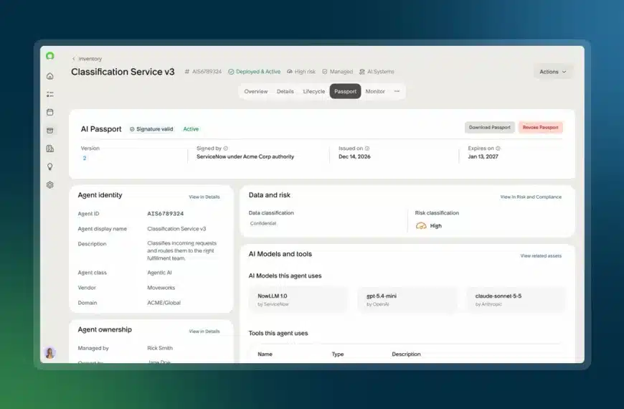Click the Moveworks vendor value
Screen dimensions: 624x409
(x=161, y=288)
